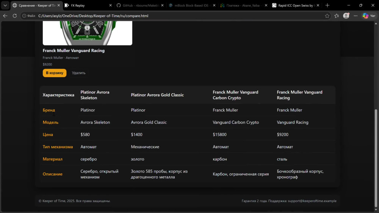Viewport: 379px width, 213px height.
Task: Click Platinor Avrora Skeleton column header
Action: (95, 95)
